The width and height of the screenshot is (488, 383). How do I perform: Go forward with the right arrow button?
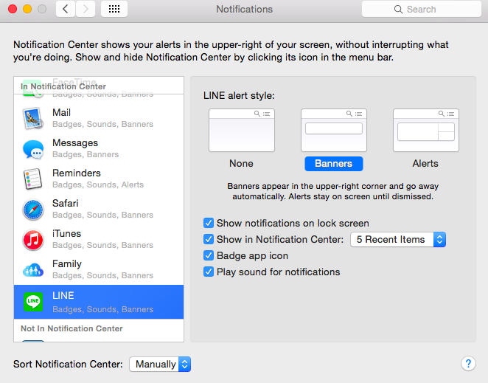pos(86,9)
